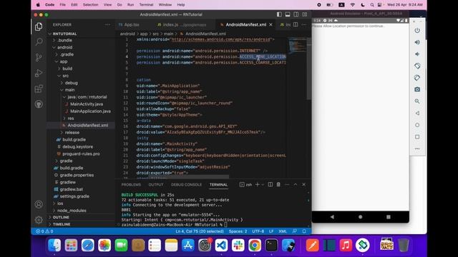Maximize the panel with chevron-up
This screenshot has height=257, width=458.
pos(296,184)
